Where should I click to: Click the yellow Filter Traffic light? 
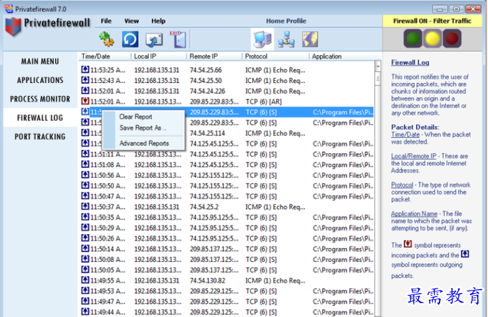point(432,38)
